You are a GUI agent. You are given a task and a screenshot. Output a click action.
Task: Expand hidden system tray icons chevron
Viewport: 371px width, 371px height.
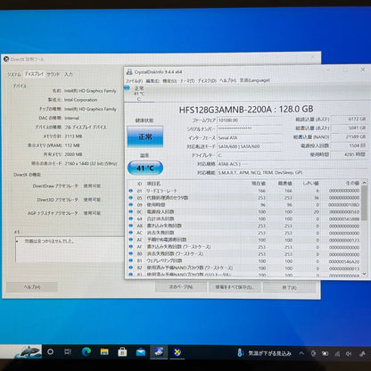[x=301, y=353]
